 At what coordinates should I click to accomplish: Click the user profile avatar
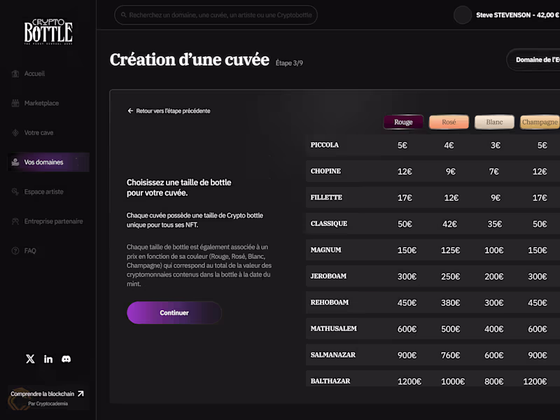click(463, 15)
